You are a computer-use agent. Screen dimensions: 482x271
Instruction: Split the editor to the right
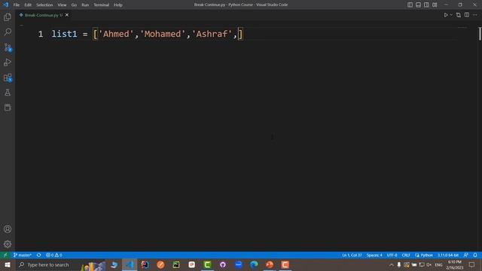point(467,15)
